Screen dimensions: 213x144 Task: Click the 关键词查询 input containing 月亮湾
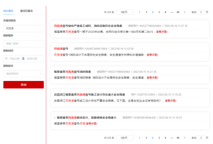coord(24,28)
